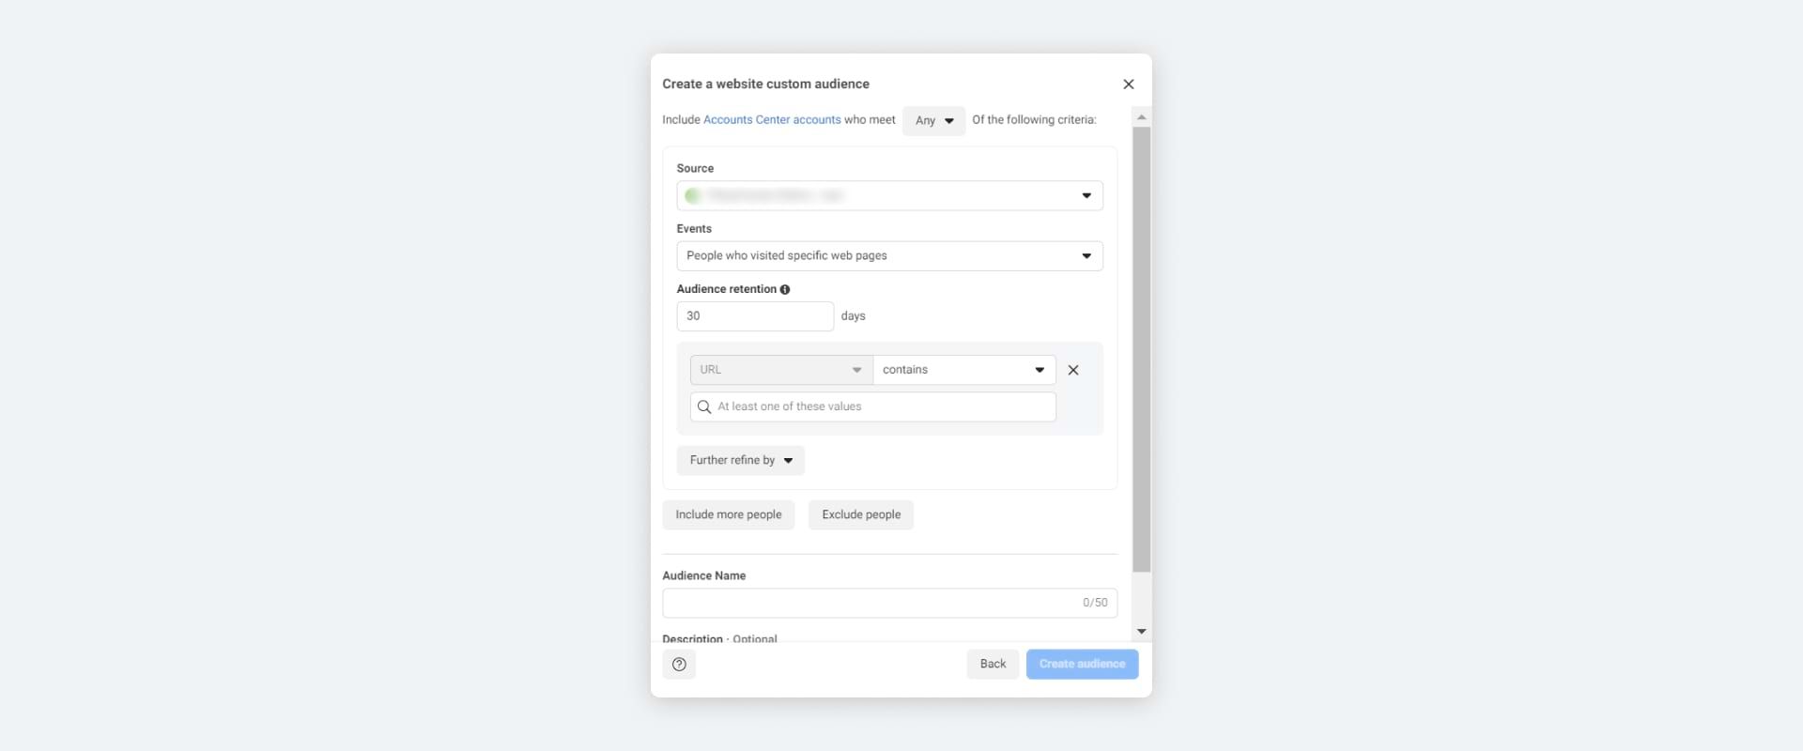Expand the Further refine by menu
1803x751 pixels.
click(x=741, y=460)
